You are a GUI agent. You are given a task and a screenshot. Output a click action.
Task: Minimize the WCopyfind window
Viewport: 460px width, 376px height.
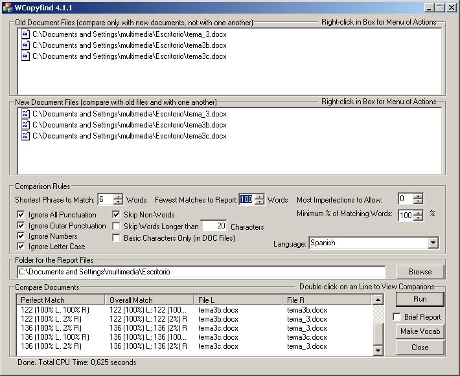[x=429, y=8]
